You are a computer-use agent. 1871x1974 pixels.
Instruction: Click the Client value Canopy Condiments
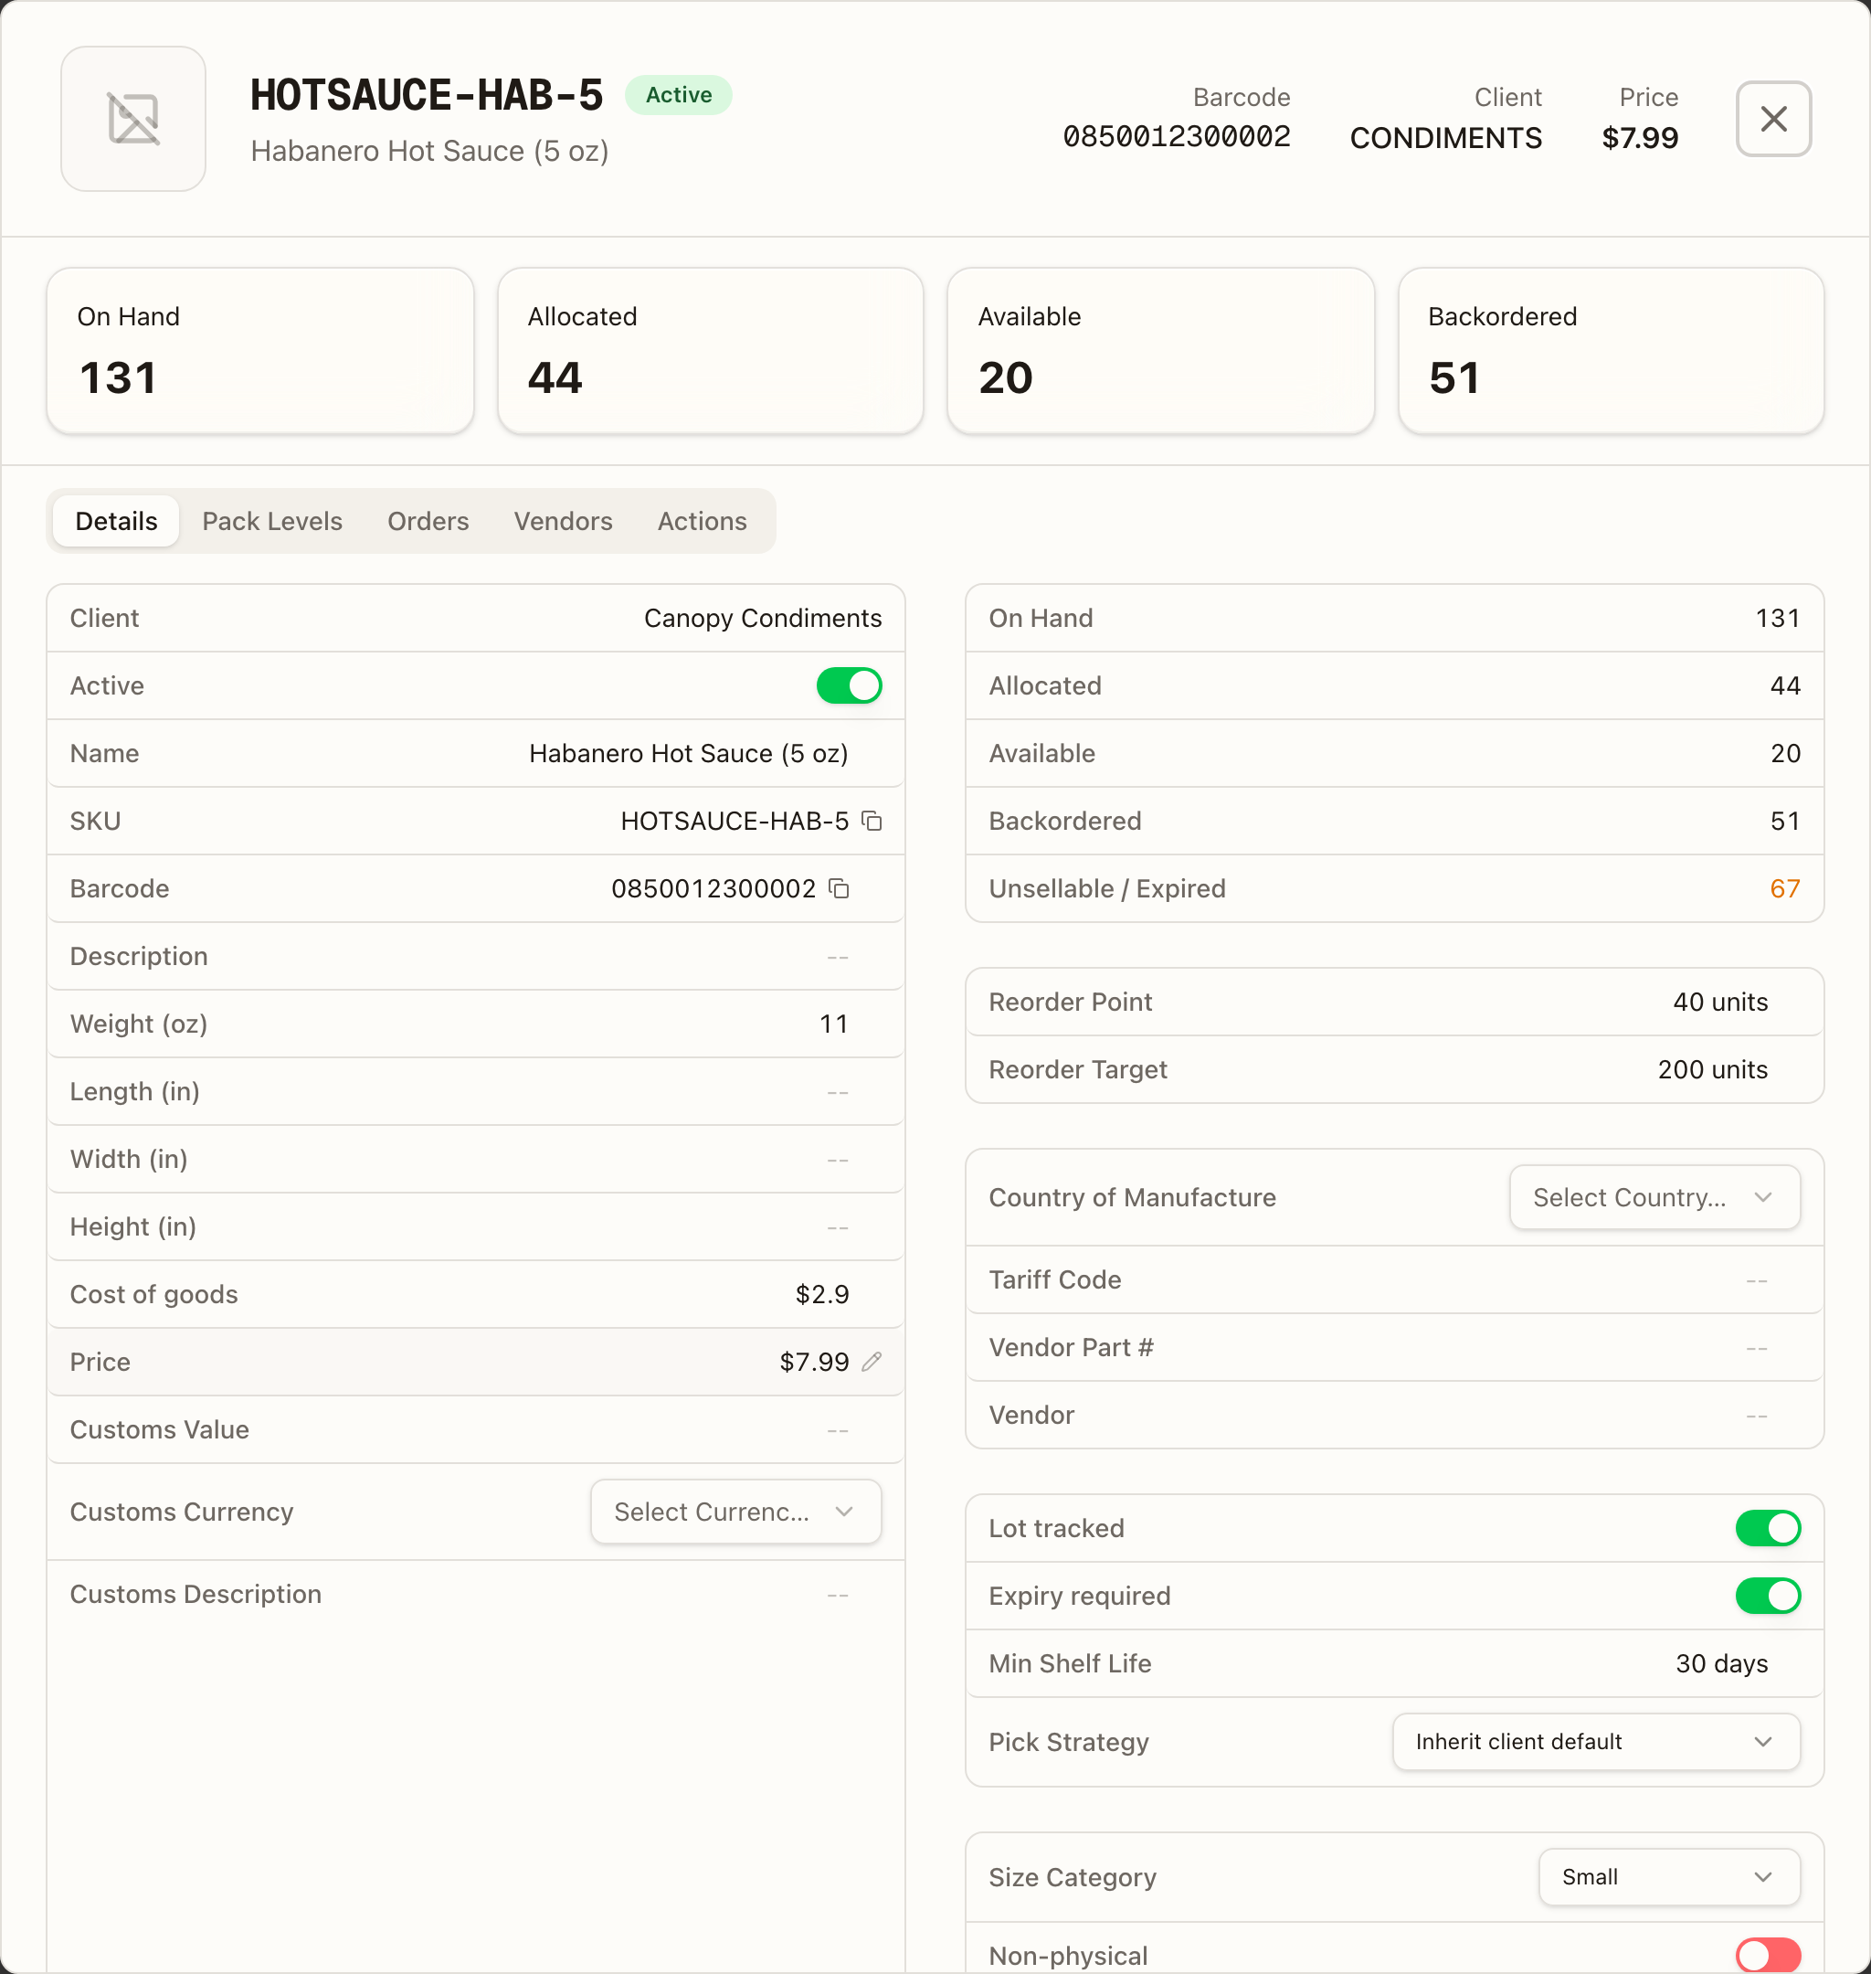coord(762,619)
